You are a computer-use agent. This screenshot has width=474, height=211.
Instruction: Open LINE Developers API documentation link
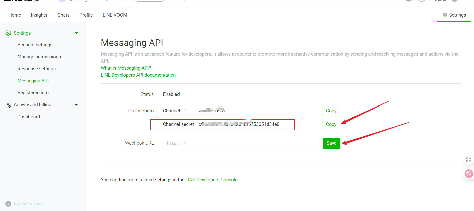click(x=138, y=75)
